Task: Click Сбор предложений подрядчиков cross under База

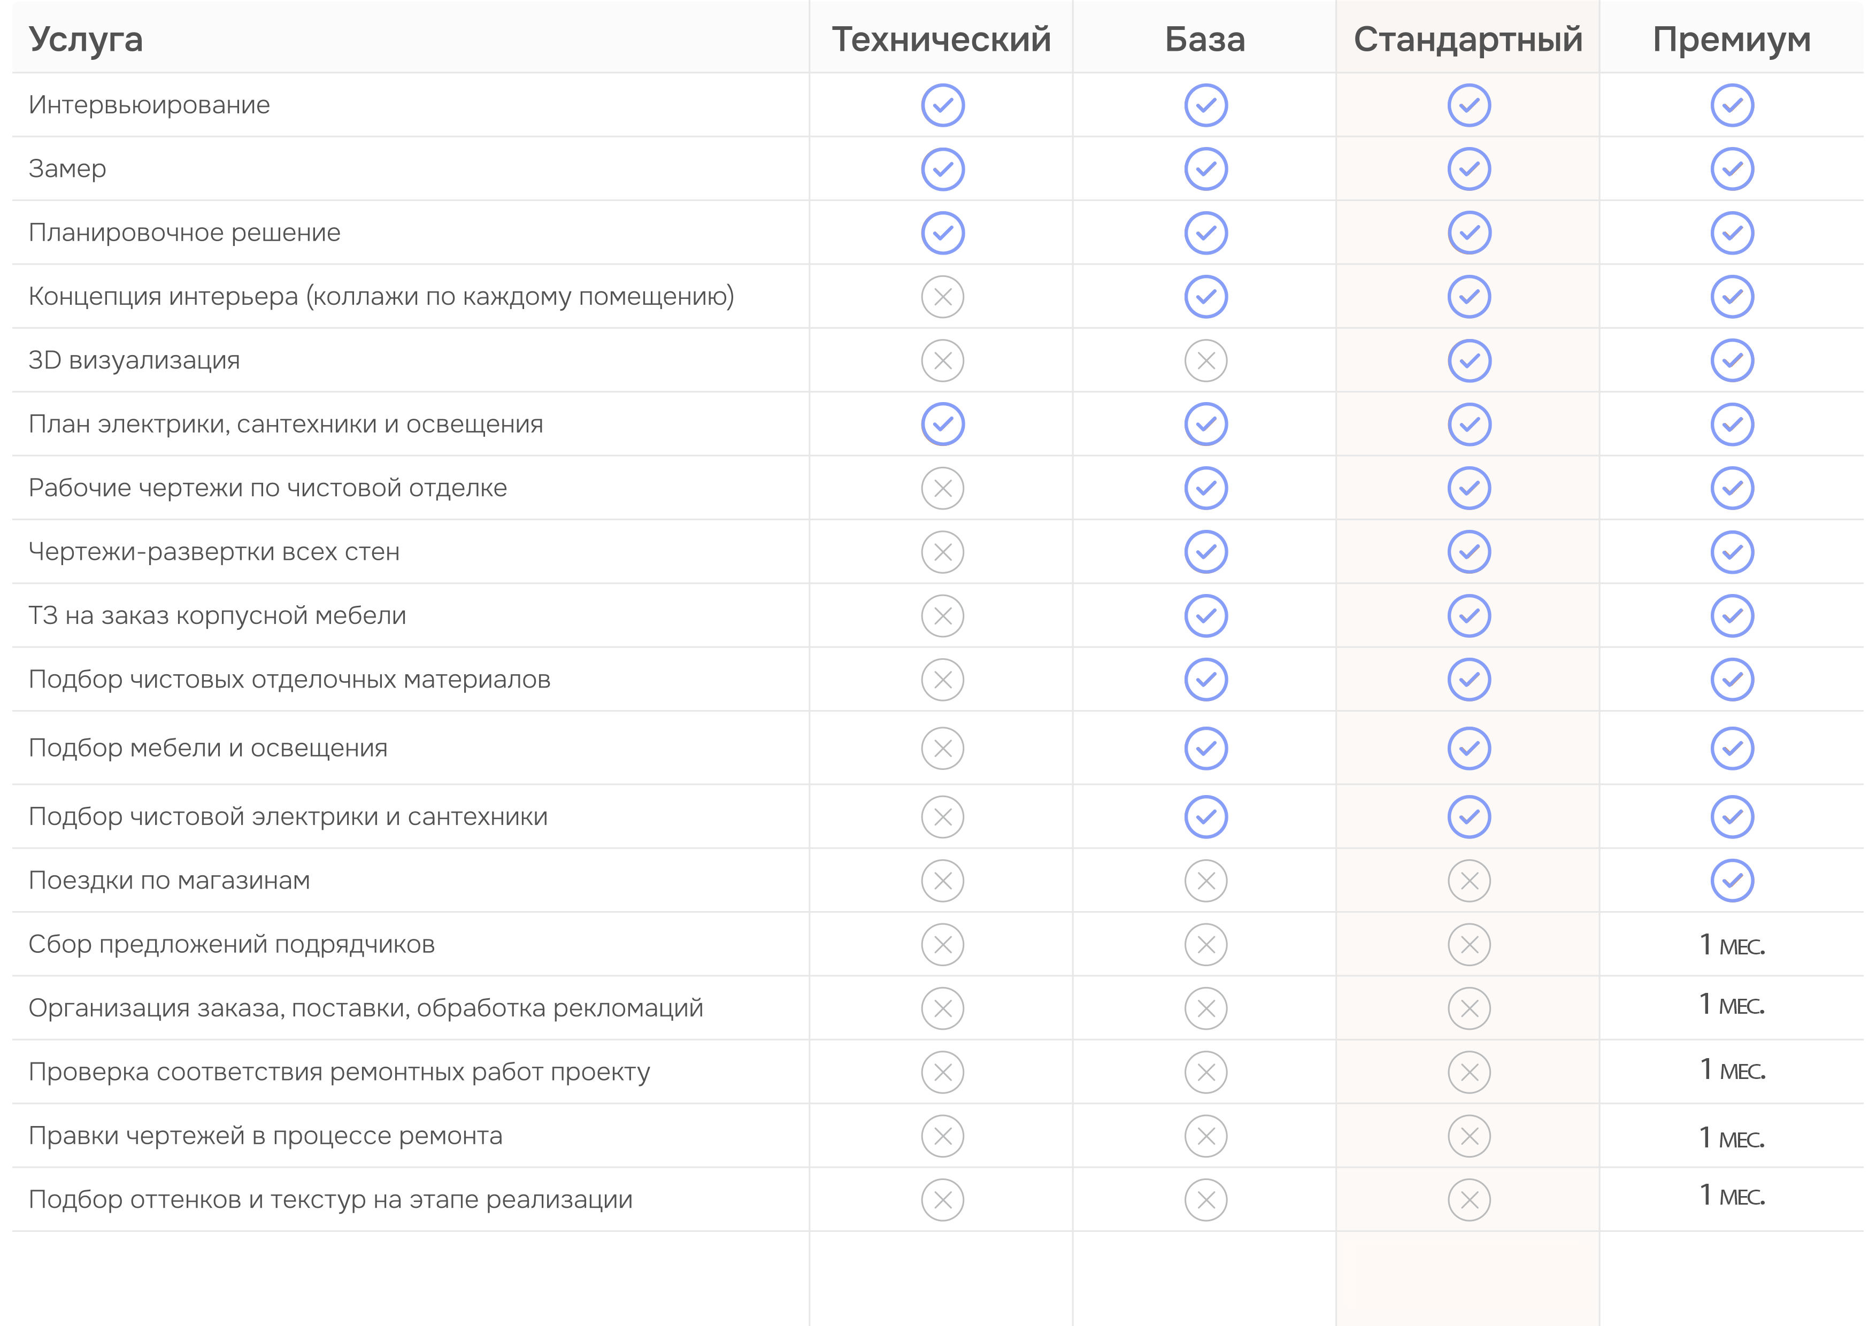Action: click(1205, 944)
